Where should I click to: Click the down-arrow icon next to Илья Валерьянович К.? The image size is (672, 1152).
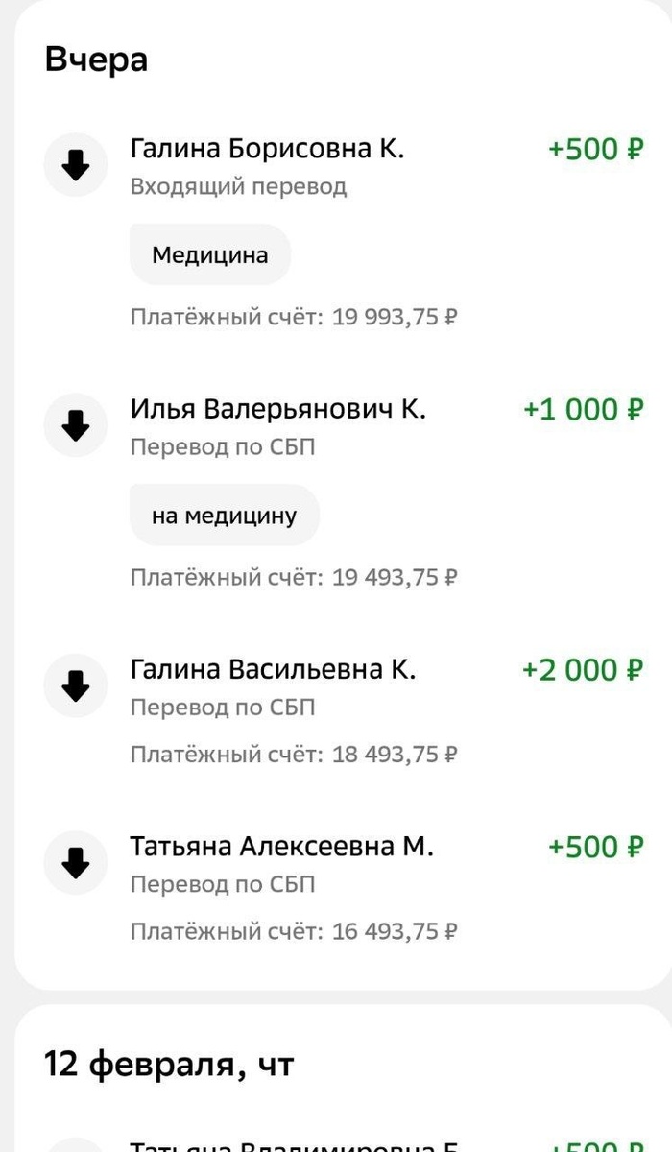pyautogui.click(x=75, y=424)
